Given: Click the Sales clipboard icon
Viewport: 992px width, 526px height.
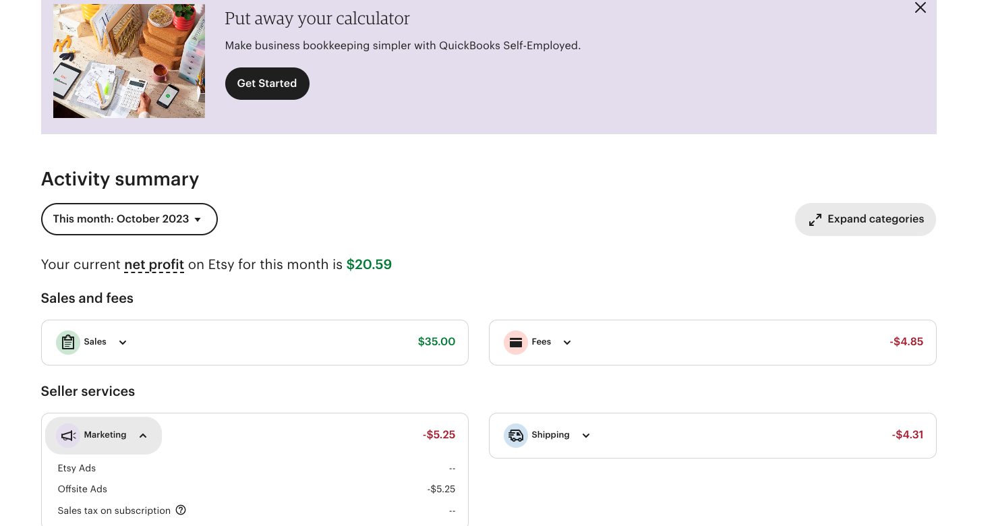Looking at the screenshot, I should (68, 343).
